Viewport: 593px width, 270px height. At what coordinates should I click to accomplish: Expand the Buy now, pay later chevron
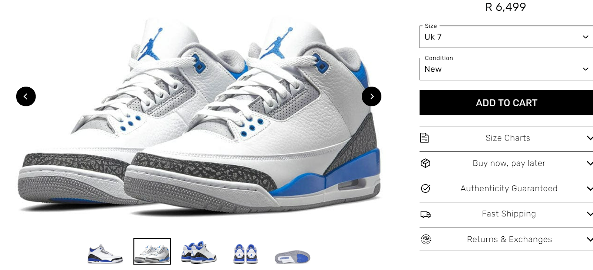click(590, 163)
